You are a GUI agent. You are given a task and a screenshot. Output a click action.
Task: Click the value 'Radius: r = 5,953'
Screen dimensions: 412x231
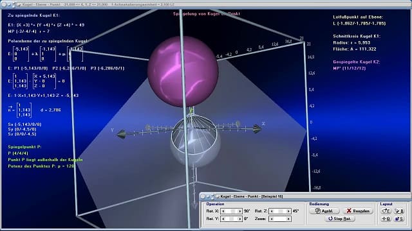351,42
